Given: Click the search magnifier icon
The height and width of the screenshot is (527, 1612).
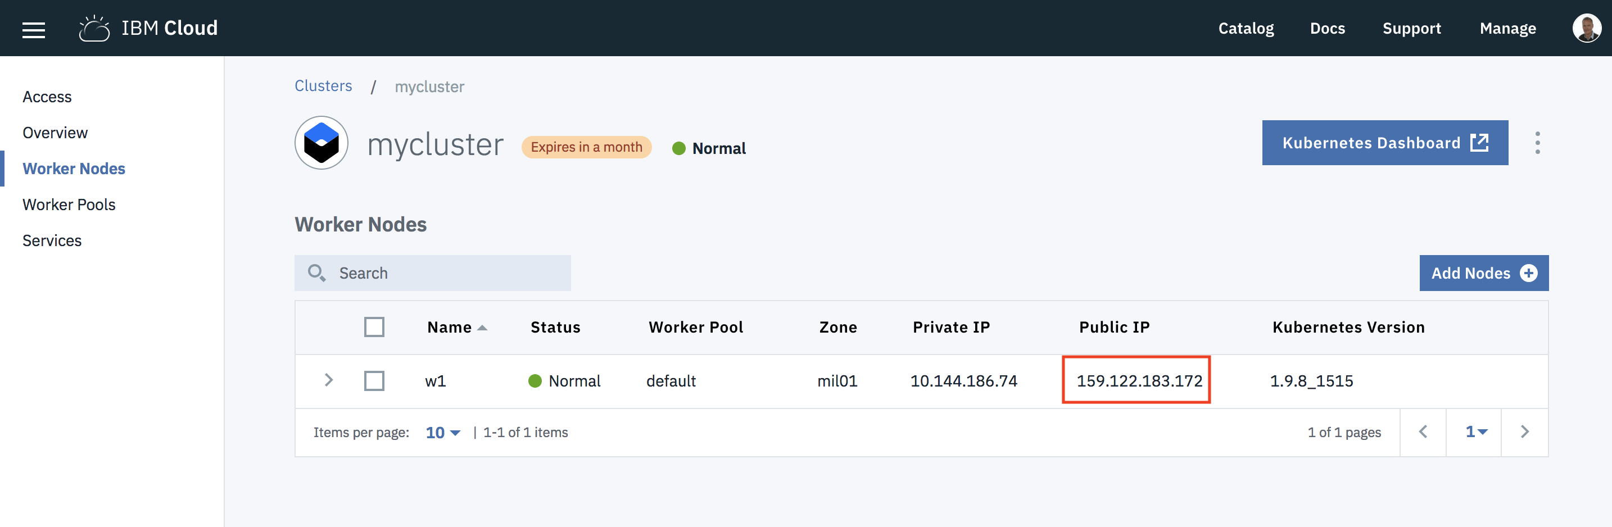Looking at the screenshot, I should (316, 273).
